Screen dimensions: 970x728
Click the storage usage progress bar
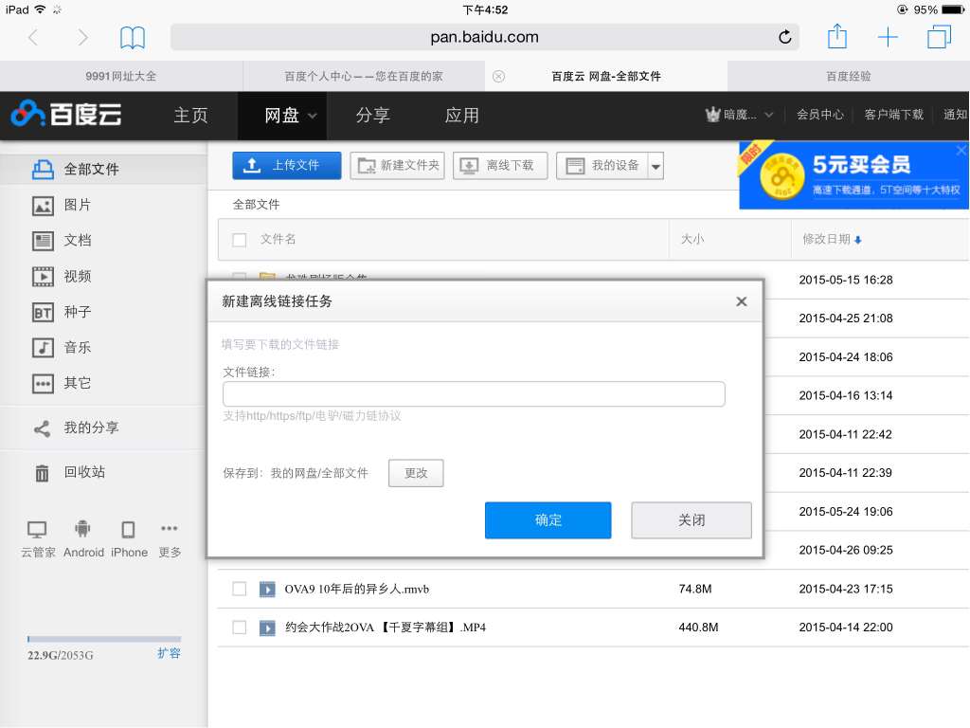(x=104, y=639)
